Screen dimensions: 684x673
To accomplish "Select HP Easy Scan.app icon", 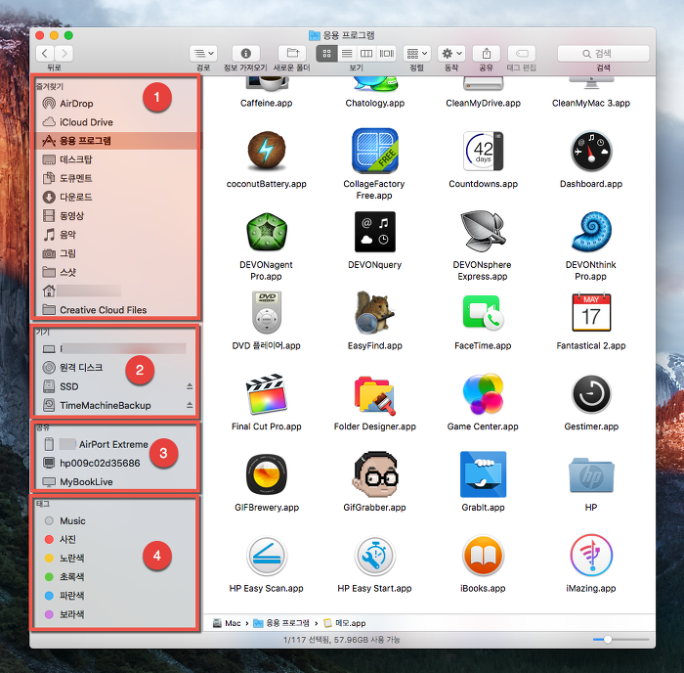I will 267,556.
